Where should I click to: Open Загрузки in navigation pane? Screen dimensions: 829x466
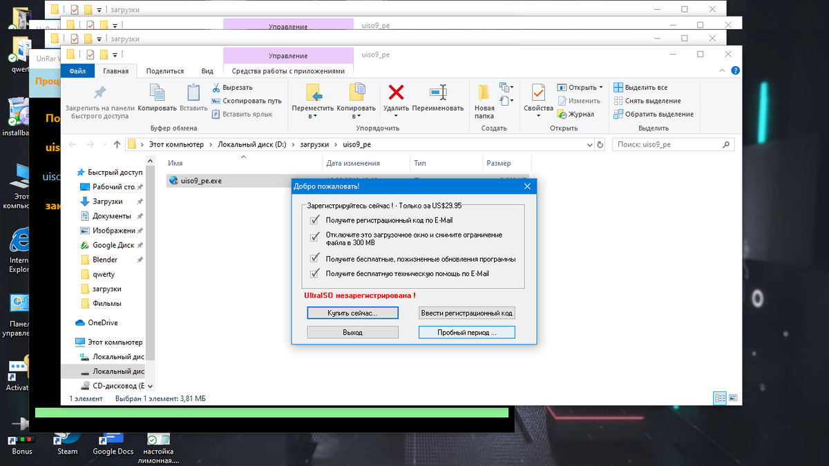pyautogui.click(x=108, y=202)
